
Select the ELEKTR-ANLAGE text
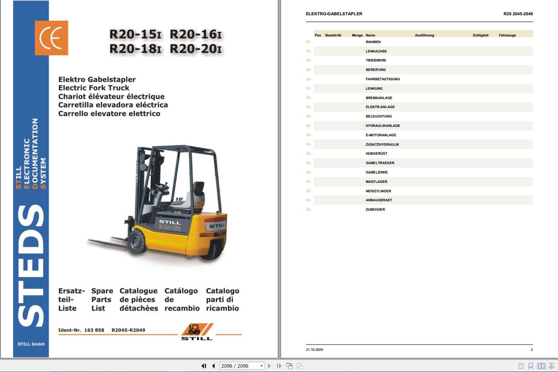click(x=380, y=107)
